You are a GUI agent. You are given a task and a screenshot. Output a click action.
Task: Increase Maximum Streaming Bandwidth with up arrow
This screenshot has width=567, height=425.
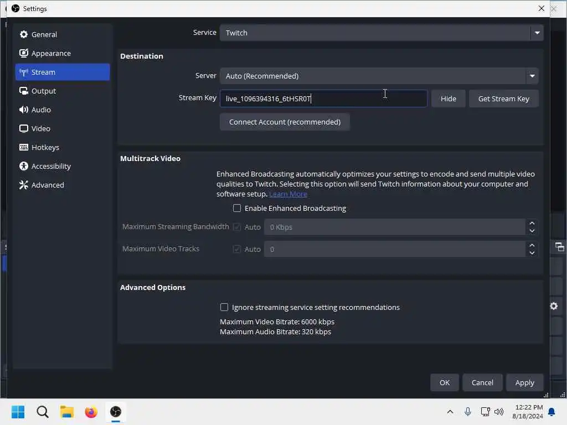click(532, 224)
